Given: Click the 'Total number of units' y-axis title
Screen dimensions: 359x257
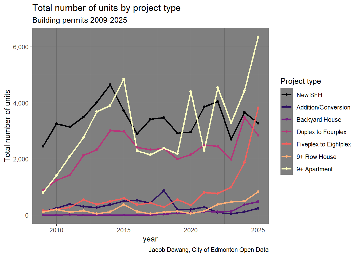Looking at the screenshot, I should click(x=7, y=126).
